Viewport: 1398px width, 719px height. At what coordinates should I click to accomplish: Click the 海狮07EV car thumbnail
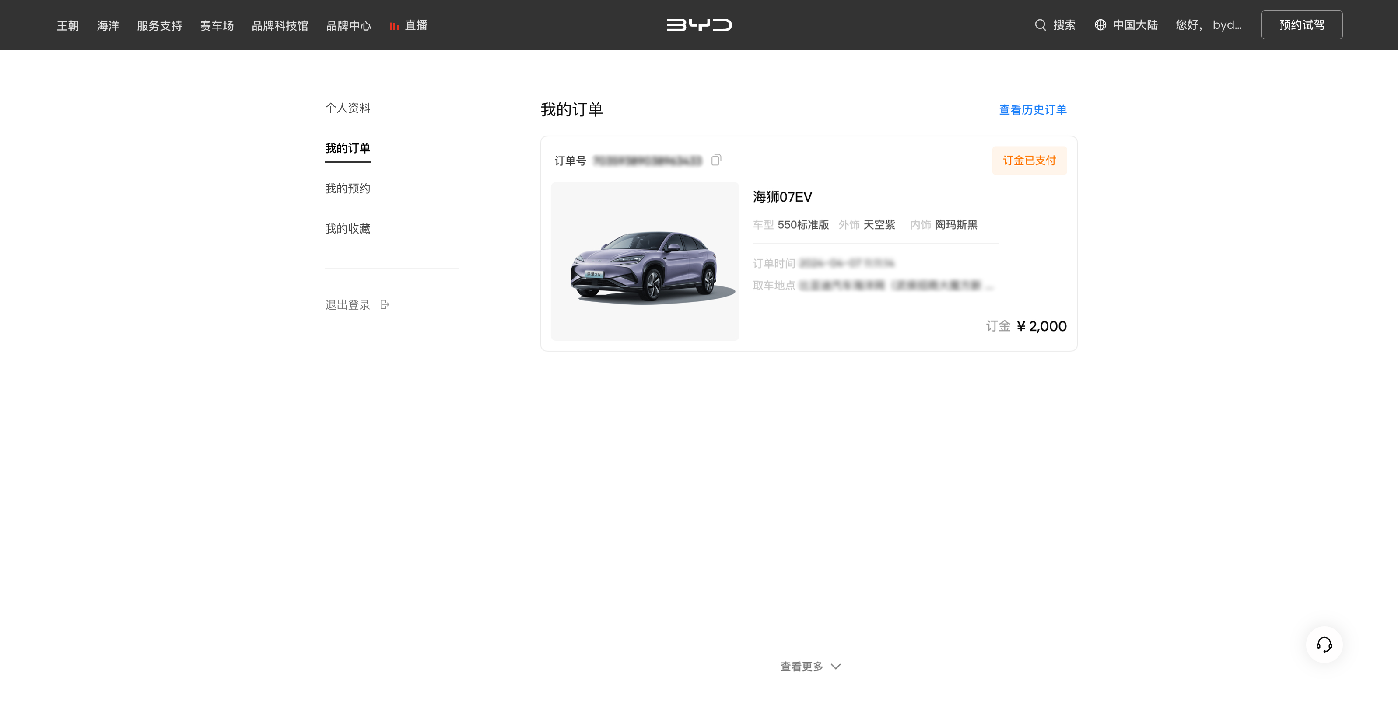click(x=644, y=262)
